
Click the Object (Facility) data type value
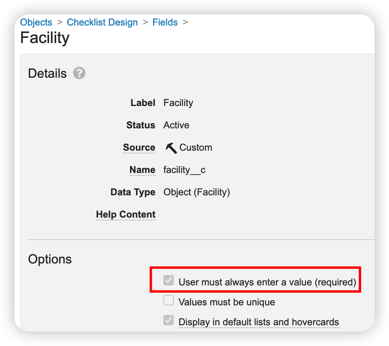(x=196, y=192)
